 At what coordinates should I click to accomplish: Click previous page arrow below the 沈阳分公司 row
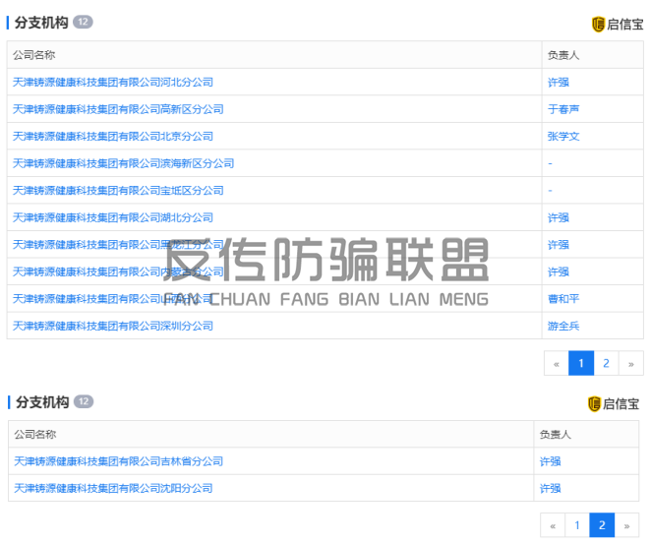click(x=553, y=525)
